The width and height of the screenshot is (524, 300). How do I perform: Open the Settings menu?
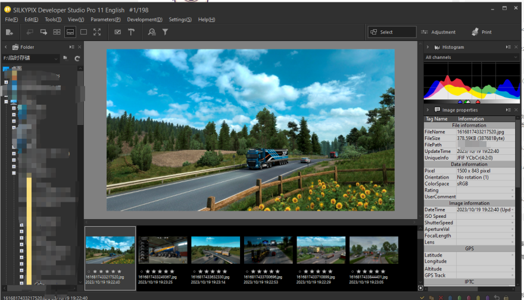[180, 20]
